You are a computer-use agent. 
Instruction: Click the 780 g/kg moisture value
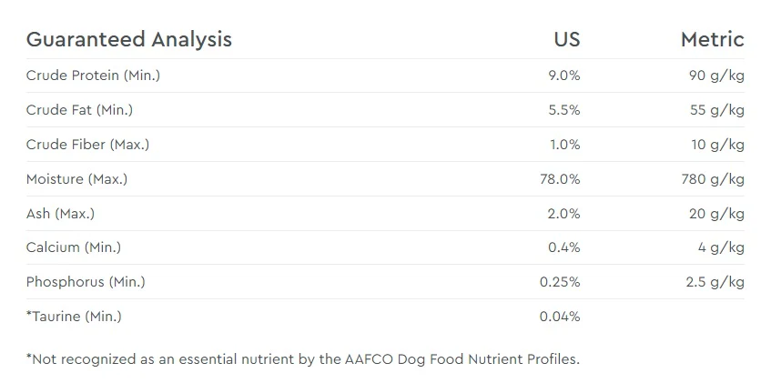click(x=713, y=179)
